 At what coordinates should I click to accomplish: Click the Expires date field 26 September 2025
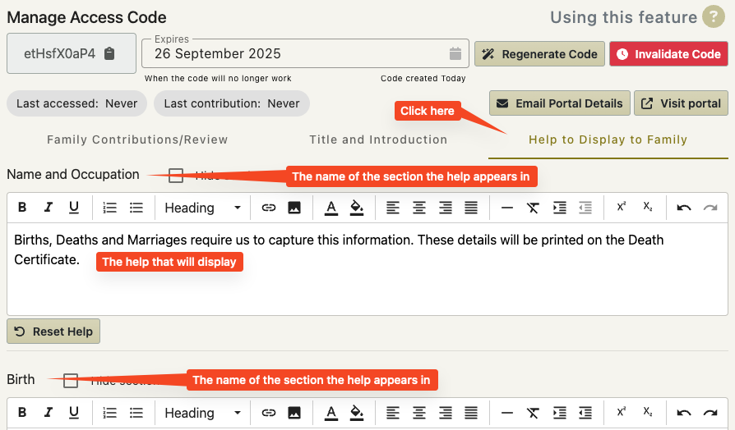(x=305, y=53)
